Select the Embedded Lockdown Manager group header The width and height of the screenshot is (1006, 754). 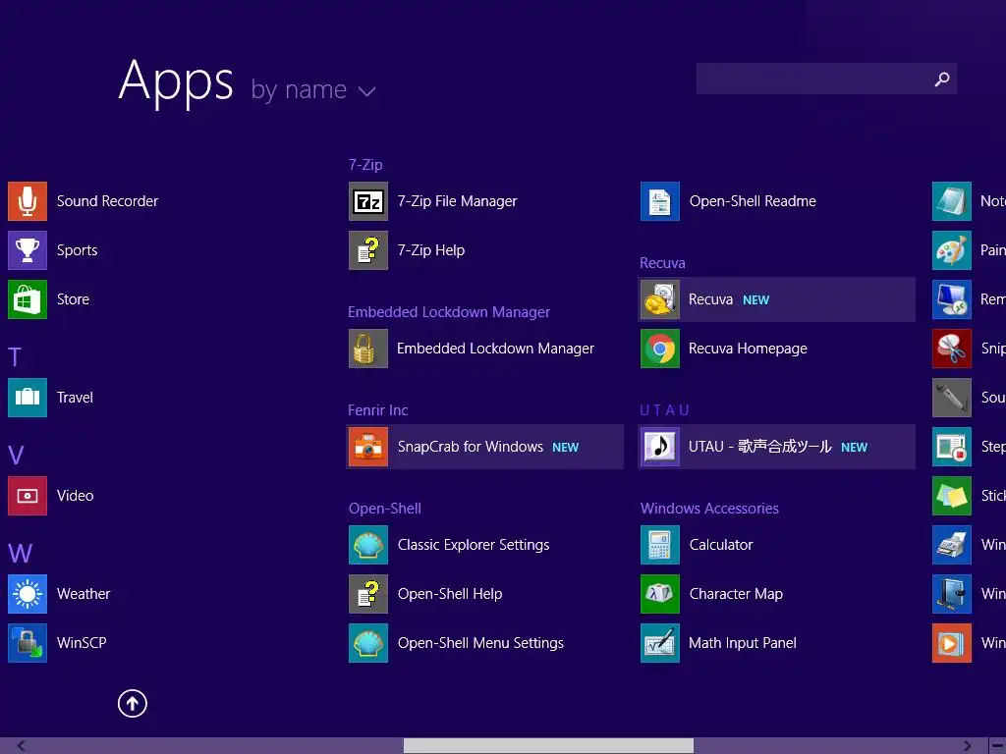point(449,312)
